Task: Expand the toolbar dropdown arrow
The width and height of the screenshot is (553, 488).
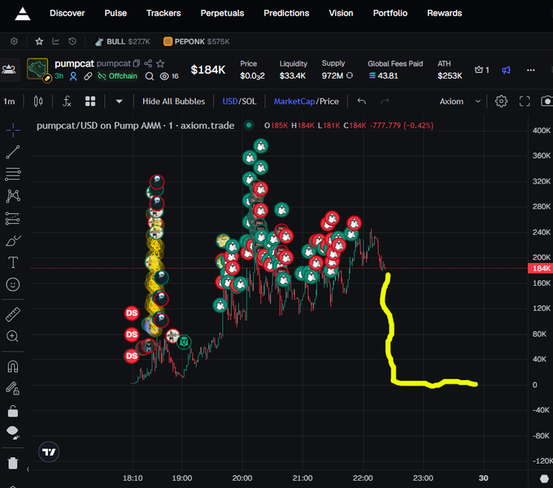Action: click(x=120, y=101)
